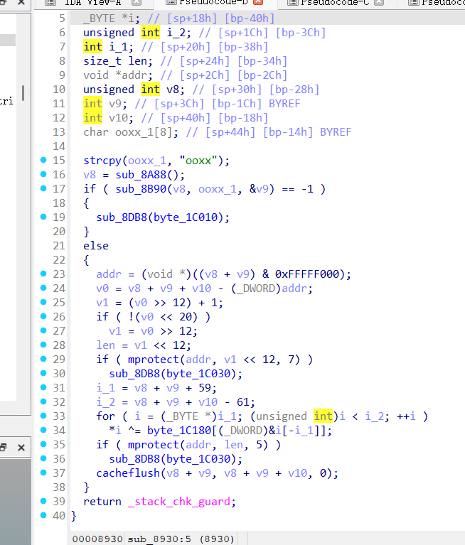465x545 pixels.
Task: Close the Pseudocode-D tab
Action: [x=259, y=3]
